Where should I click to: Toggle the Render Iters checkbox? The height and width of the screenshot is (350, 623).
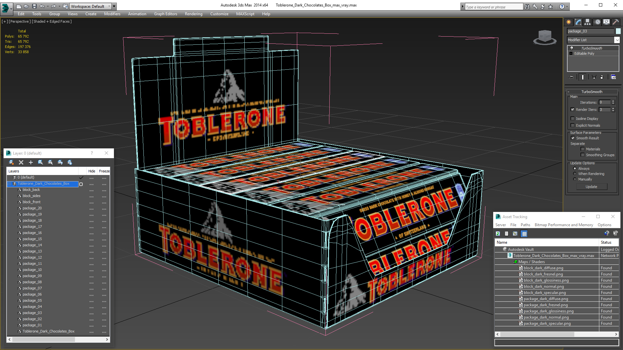573,110
